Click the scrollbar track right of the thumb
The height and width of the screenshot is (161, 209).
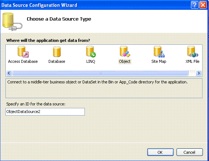pos(192,73)
